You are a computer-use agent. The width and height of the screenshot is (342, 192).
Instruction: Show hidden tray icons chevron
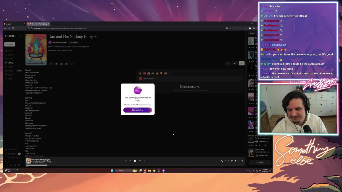[x=247, y=171]
